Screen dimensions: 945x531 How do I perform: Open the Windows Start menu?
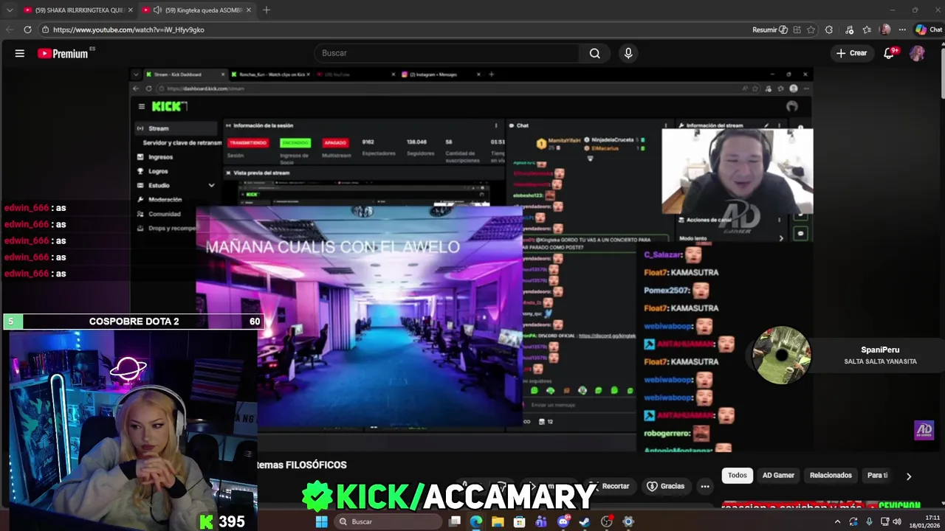(321, 521)
